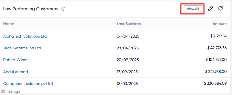Screen dimensions: 232x95
Task: Click the Low Performing Customers widget title
Action: [x=31, y=9]
